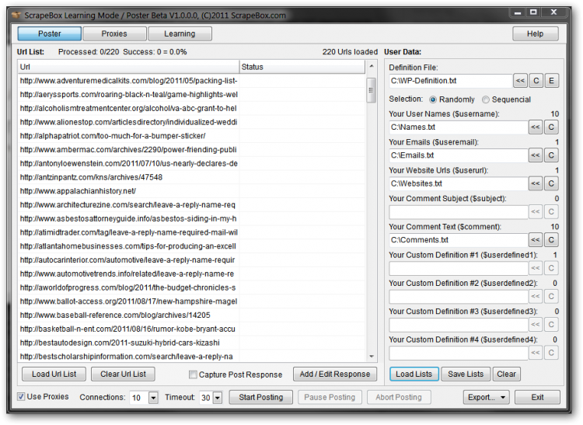583x425 pixels.
Task: Select the basketball-n-ent.com url row
Action: pyautogui.click(x=191, y=329)
